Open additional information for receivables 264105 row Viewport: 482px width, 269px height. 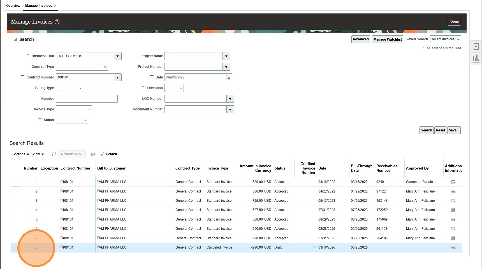(x=453, y=238)
